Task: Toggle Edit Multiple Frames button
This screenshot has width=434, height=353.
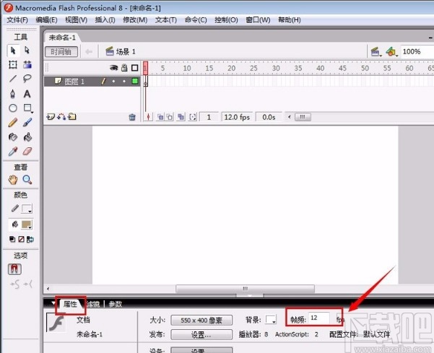Action: point(181,117)
